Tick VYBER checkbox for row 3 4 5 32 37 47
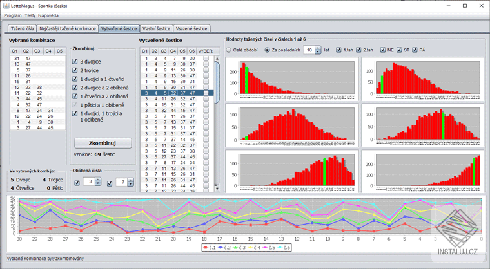 point(206,93)
